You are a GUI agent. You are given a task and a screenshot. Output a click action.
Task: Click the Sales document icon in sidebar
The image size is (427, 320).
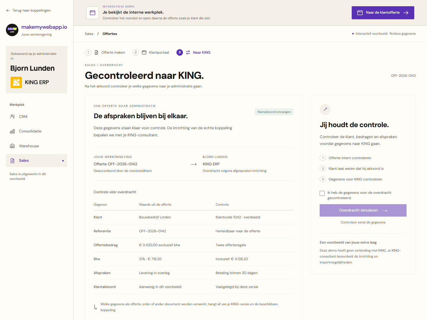(12, 161)
